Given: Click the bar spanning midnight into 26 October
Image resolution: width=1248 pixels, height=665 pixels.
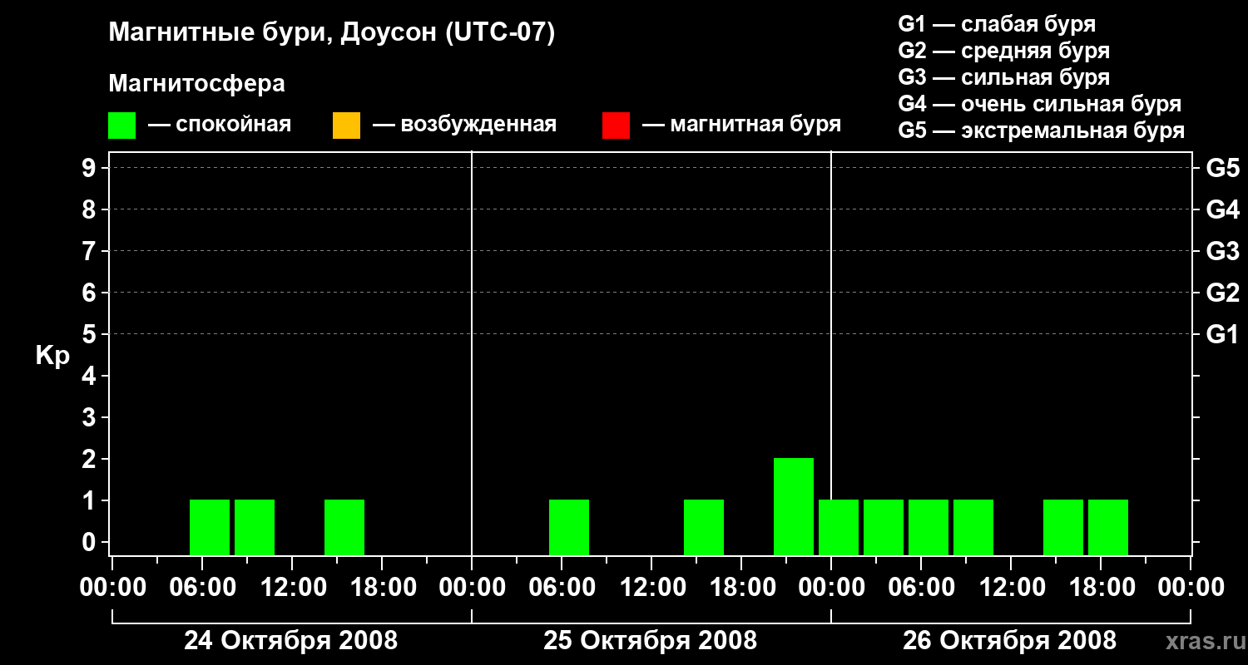Looking at the screenshot, I should 839,527.
